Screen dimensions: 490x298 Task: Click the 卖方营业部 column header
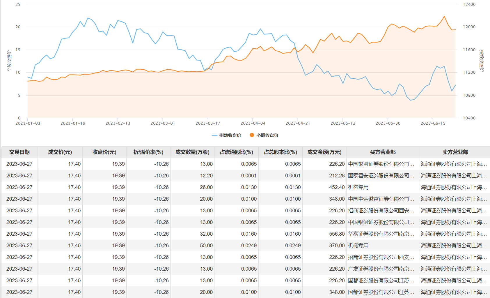coord(455,152)
